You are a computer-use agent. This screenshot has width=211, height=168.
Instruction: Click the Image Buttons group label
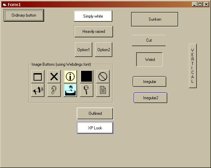point(61,64)
